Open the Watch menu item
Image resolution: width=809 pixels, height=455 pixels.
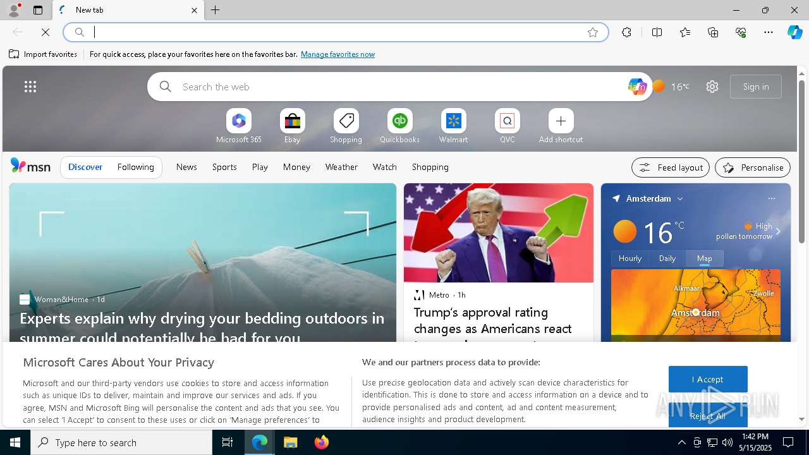[385, 167]
